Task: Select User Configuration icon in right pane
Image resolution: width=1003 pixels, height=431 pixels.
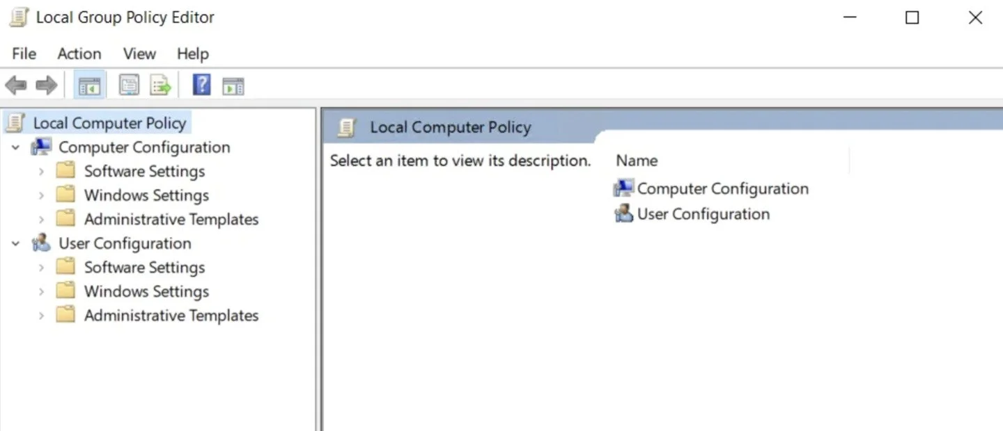Action: click(623, 213)
